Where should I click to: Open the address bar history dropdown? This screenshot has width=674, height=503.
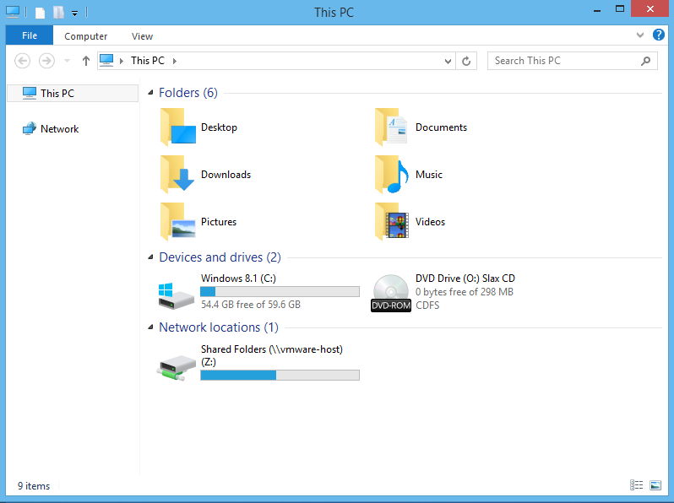point(448,61)
